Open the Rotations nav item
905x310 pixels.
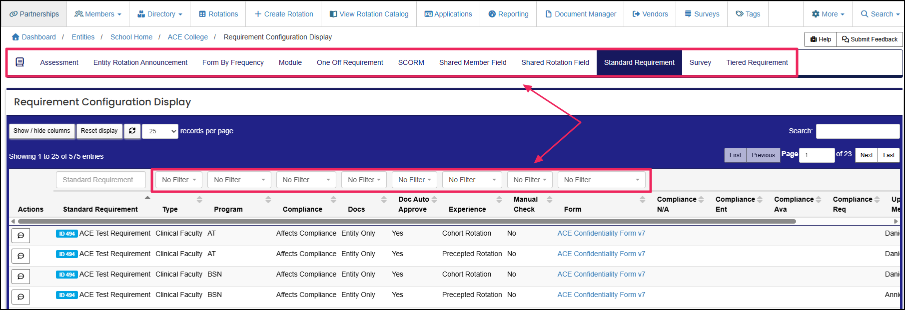218,14
